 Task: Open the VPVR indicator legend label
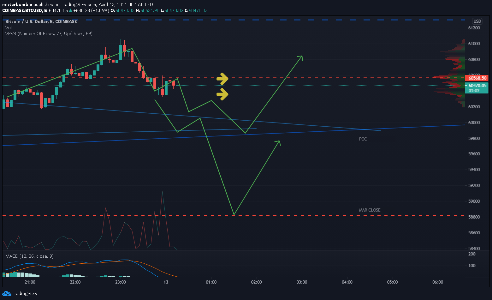(49, 33)
